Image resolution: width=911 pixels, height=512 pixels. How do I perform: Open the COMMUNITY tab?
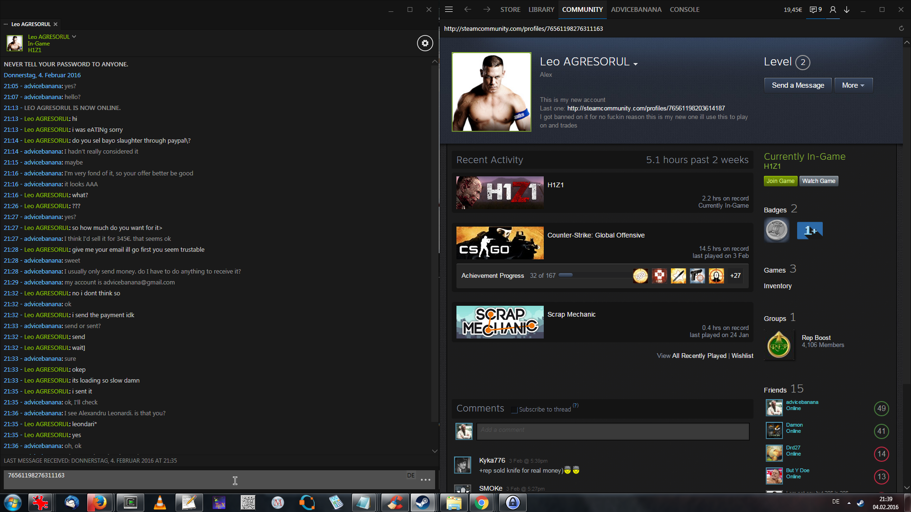click(x=582, y=9)
